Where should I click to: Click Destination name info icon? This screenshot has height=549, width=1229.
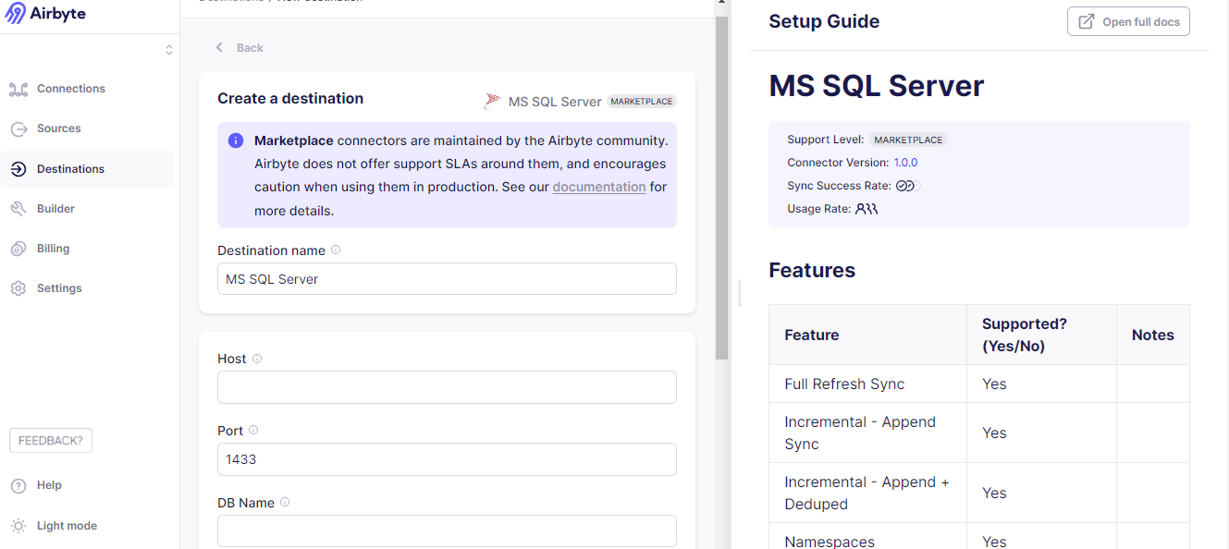click(x=336, y=250)
